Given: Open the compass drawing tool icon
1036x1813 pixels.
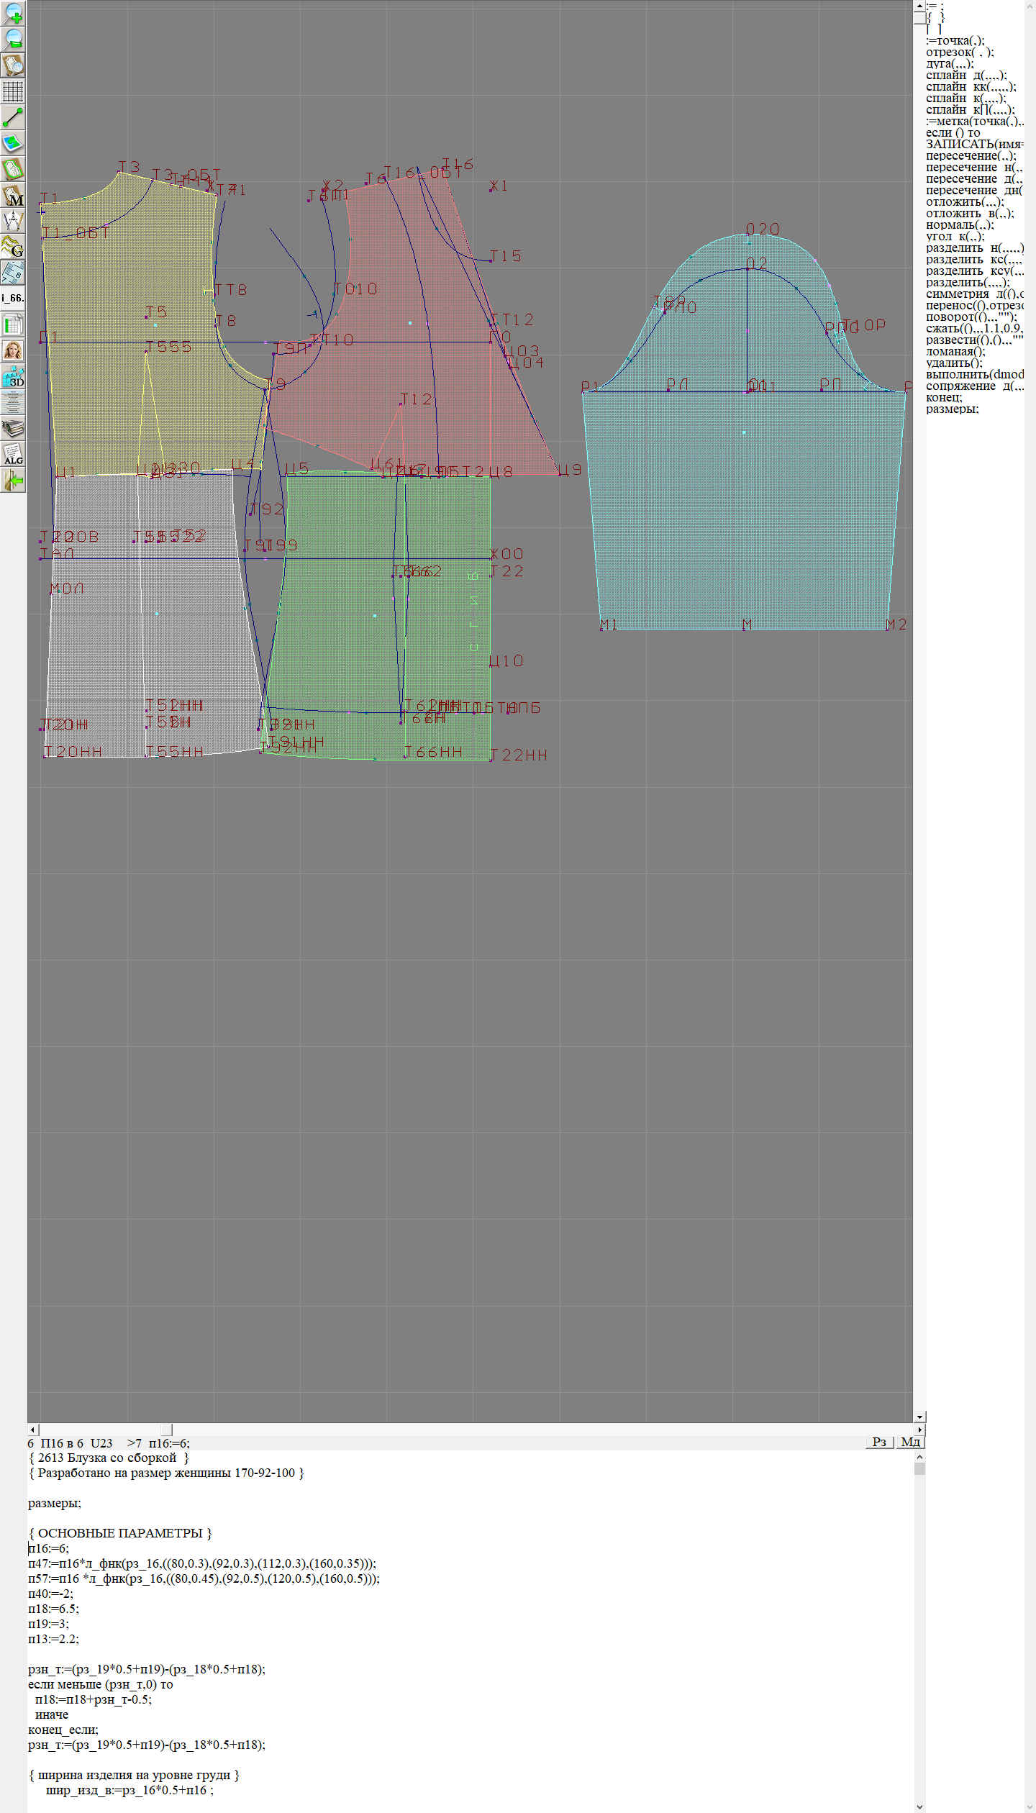Looking at the screenshot, I should point(13,221).
